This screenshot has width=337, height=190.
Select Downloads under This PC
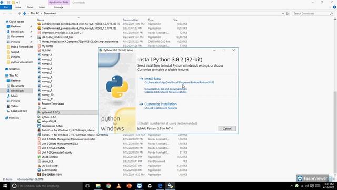point(17,91)
